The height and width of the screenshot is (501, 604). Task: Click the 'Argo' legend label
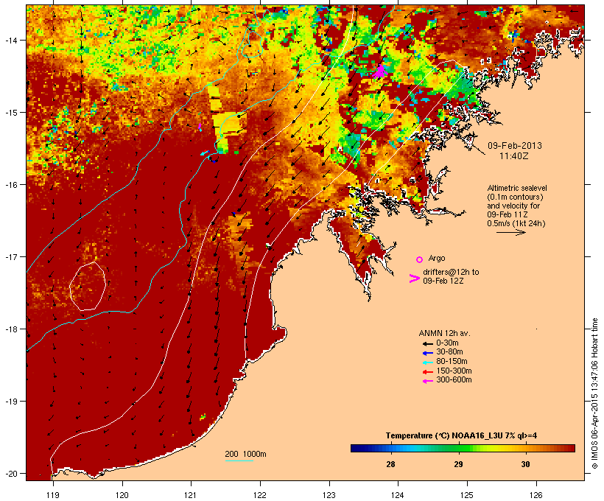[437, 258]
